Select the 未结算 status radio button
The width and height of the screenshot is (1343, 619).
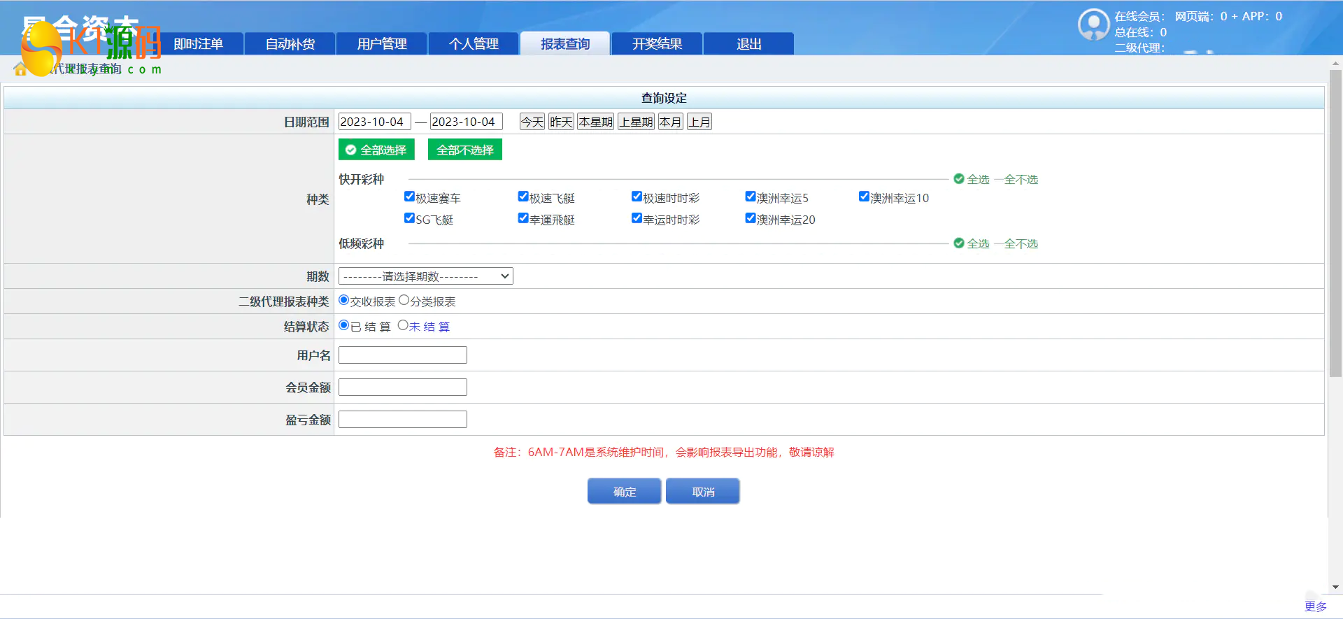point(403,325)
